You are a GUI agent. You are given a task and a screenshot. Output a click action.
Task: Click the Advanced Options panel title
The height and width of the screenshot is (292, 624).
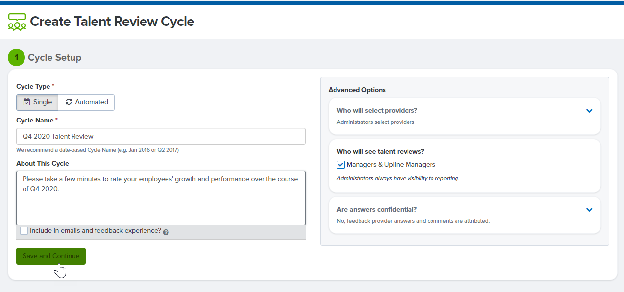[x=357, y=90]
